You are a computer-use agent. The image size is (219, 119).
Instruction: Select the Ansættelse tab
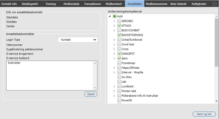click(135, 4)
